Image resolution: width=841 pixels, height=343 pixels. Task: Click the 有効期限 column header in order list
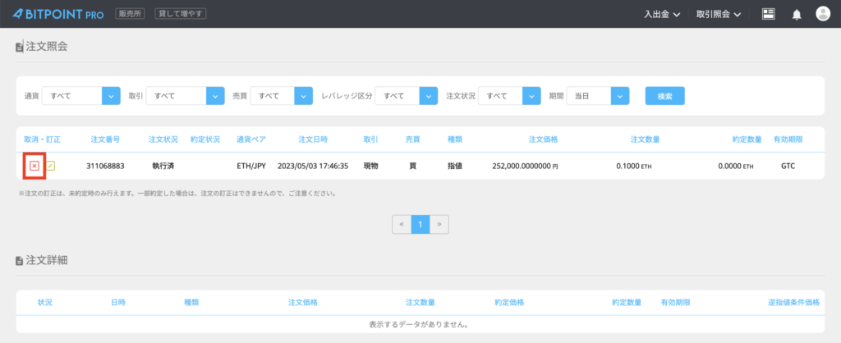[x=788, y=139]
